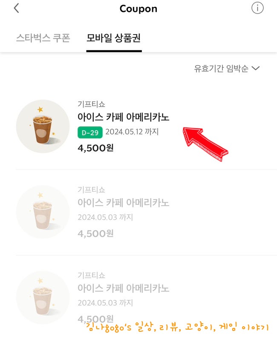Click the red arrow annotation

tap(205, 143)
